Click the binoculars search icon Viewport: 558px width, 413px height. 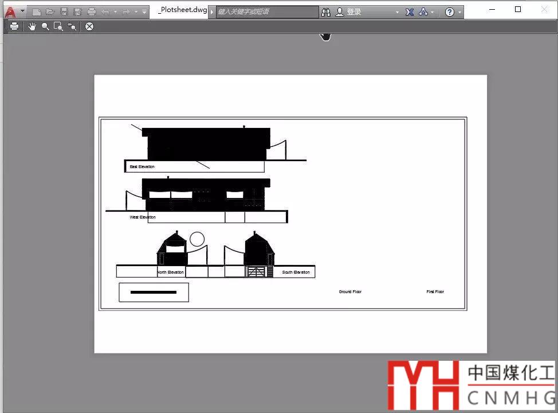tap(325, 12)
